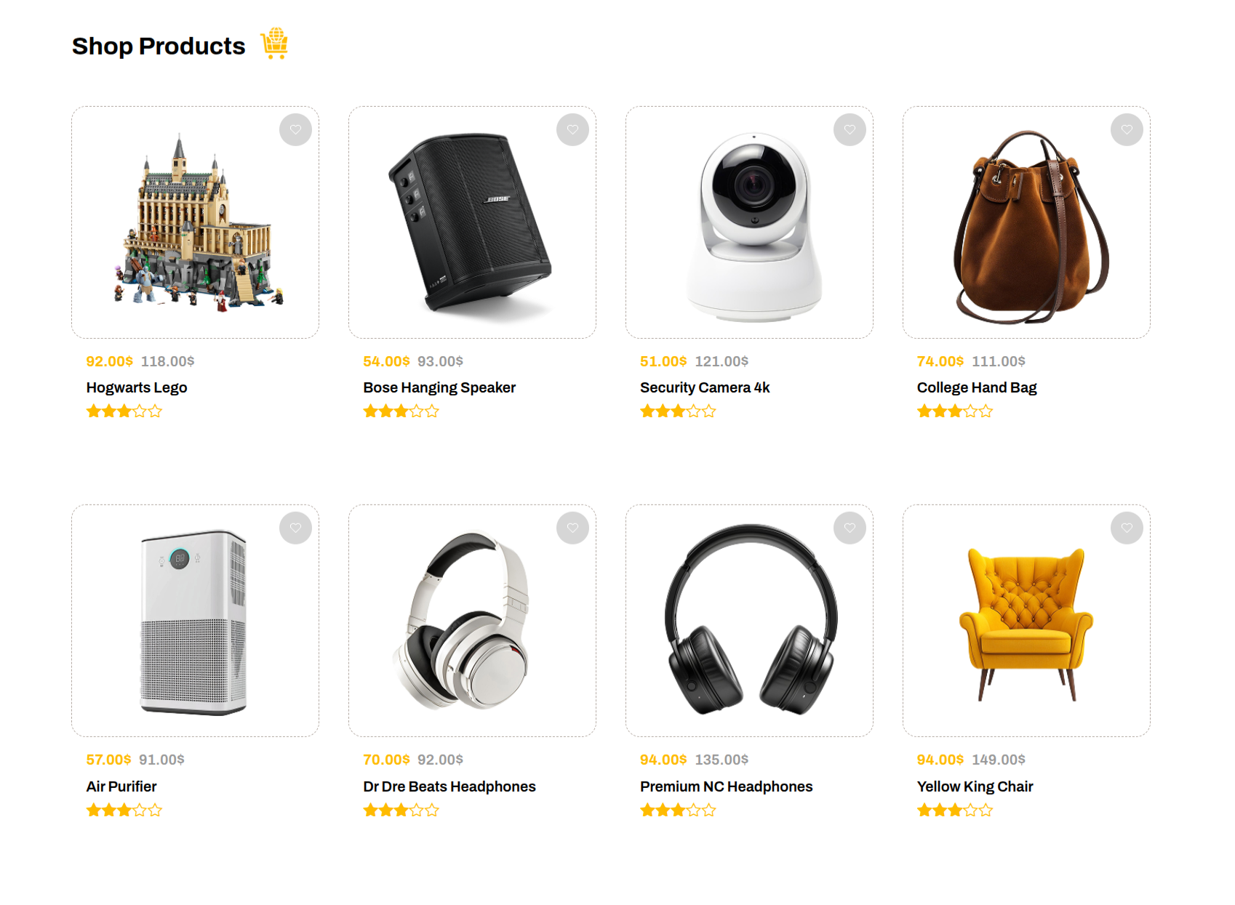Image resolution: width=1235 pixels, height=905 pixels.
Task: Favorite the Bose Hanging Speaker
Action: point(572,130)
